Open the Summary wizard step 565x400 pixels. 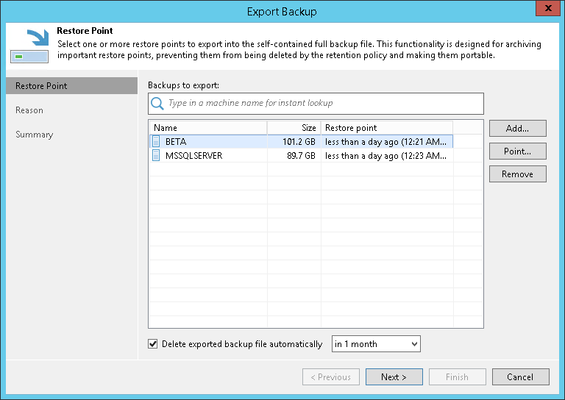(35, 135)
